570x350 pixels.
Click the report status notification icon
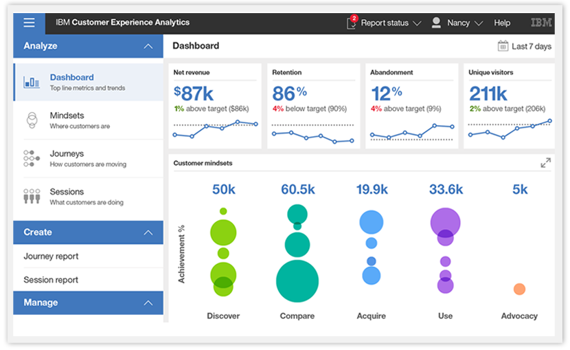[352, 23]
